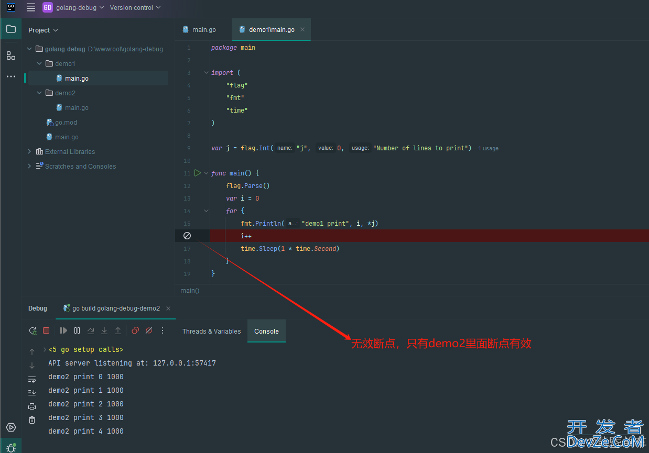This screenshot has width=649, height=453.
Task: Toggle soft-wrap in console
Action: pyautogui.click(x=32, y=379)
